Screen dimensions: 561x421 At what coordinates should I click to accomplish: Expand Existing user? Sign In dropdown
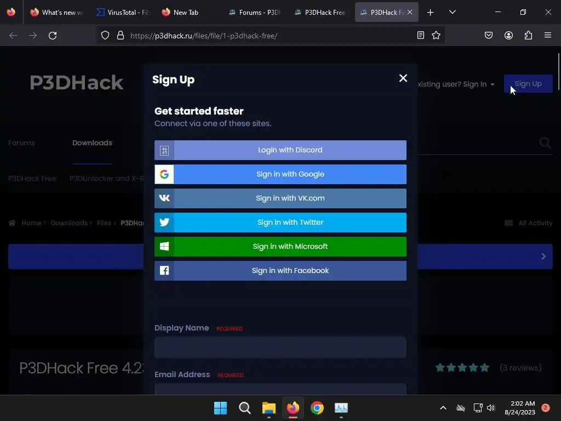click(456, 84)
